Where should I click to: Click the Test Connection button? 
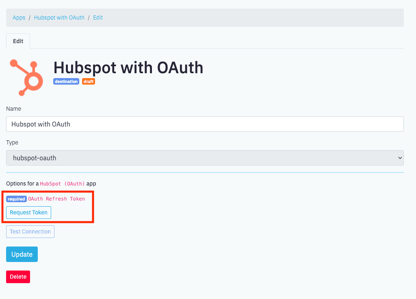pyautogui.click(x=30, y=232)
